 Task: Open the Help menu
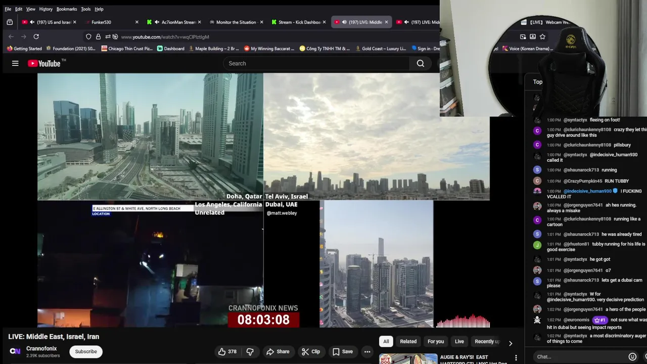99,9
